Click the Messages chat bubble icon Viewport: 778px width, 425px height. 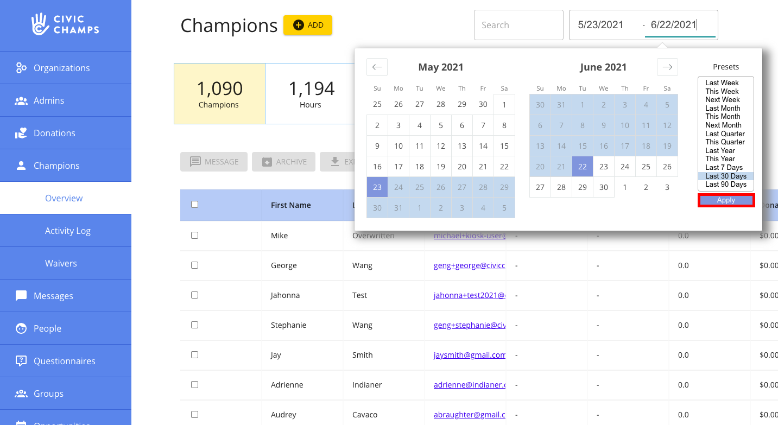click(21, 296)
